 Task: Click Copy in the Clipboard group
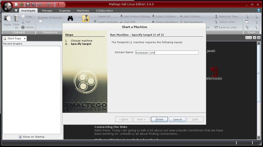pos(27,17)
